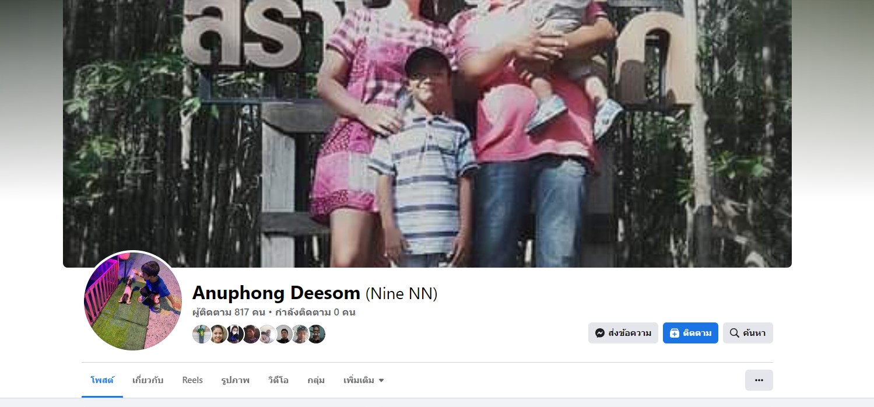Screen dimensions: 874x407
Task: Switch to the เกี่ยวกับ tab
Action: click(x=148, y=380)
